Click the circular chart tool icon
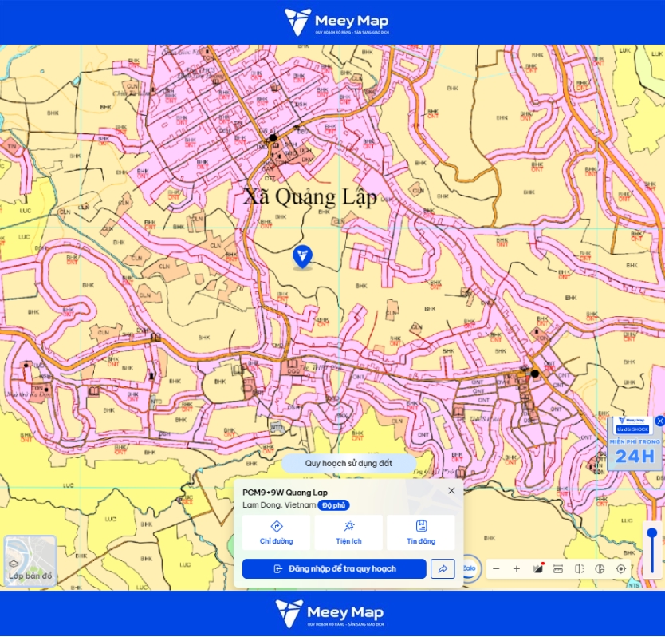665x637 pixels. pyautogui.click(x=600, y=569)
